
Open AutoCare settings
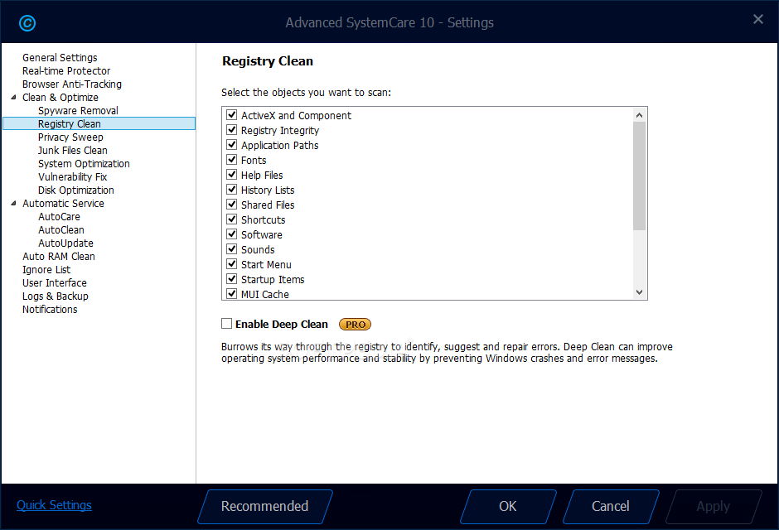(59, 216)
